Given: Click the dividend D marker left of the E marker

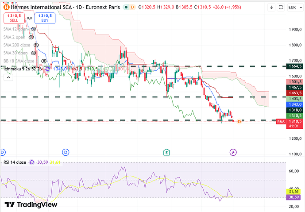Looking at the screenshot, I should [66, 152].
